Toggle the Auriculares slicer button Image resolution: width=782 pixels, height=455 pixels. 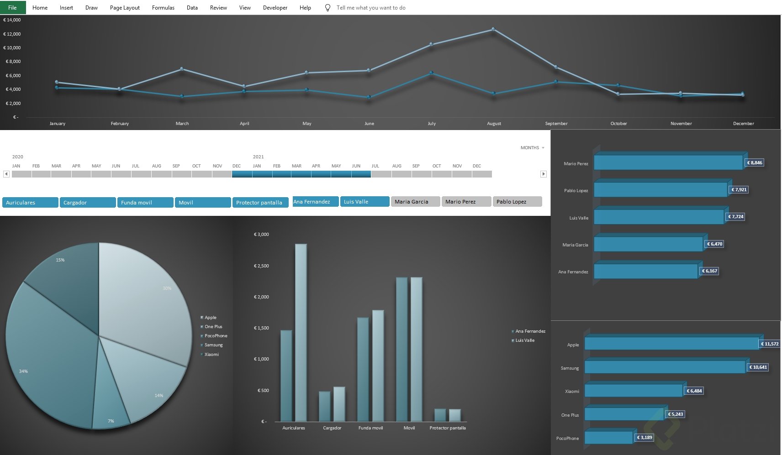pos(30,202)
